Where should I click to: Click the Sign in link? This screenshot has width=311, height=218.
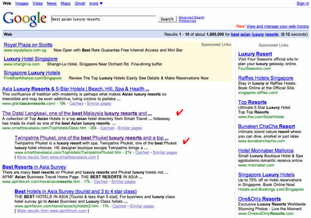303,4
